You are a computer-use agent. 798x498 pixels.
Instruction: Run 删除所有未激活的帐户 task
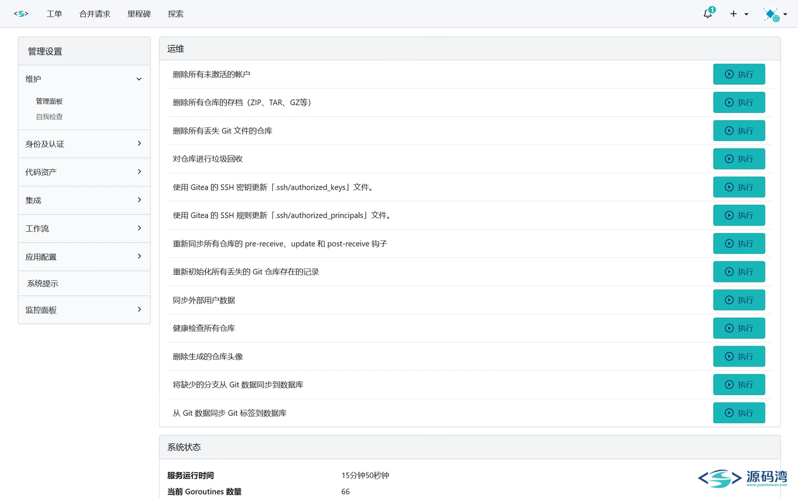click(x=739, y=74)
